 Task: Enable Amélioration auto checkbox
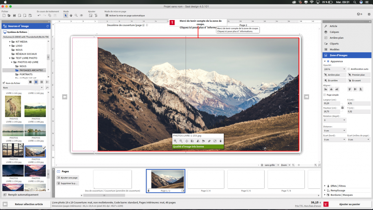pos(349,69)
